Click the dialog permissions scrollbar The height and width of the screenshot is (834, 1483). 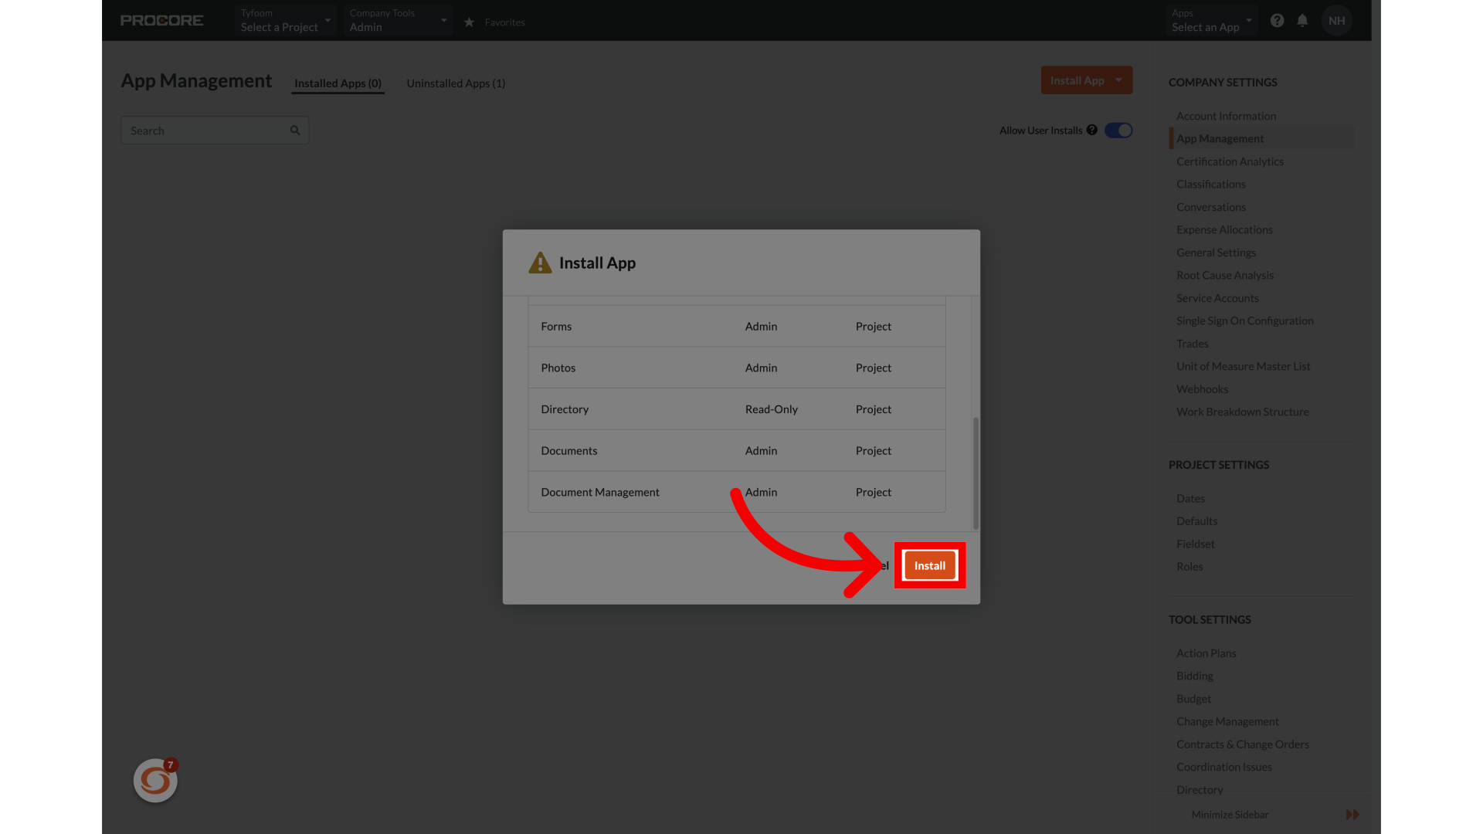tap(976, 473)
